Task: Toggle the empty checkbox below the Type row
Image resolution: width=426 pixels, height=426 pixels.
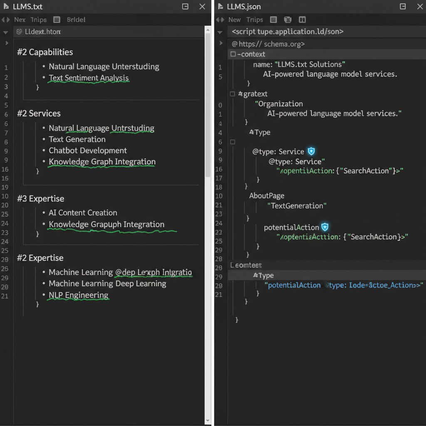Action: [x=233, y=142]
